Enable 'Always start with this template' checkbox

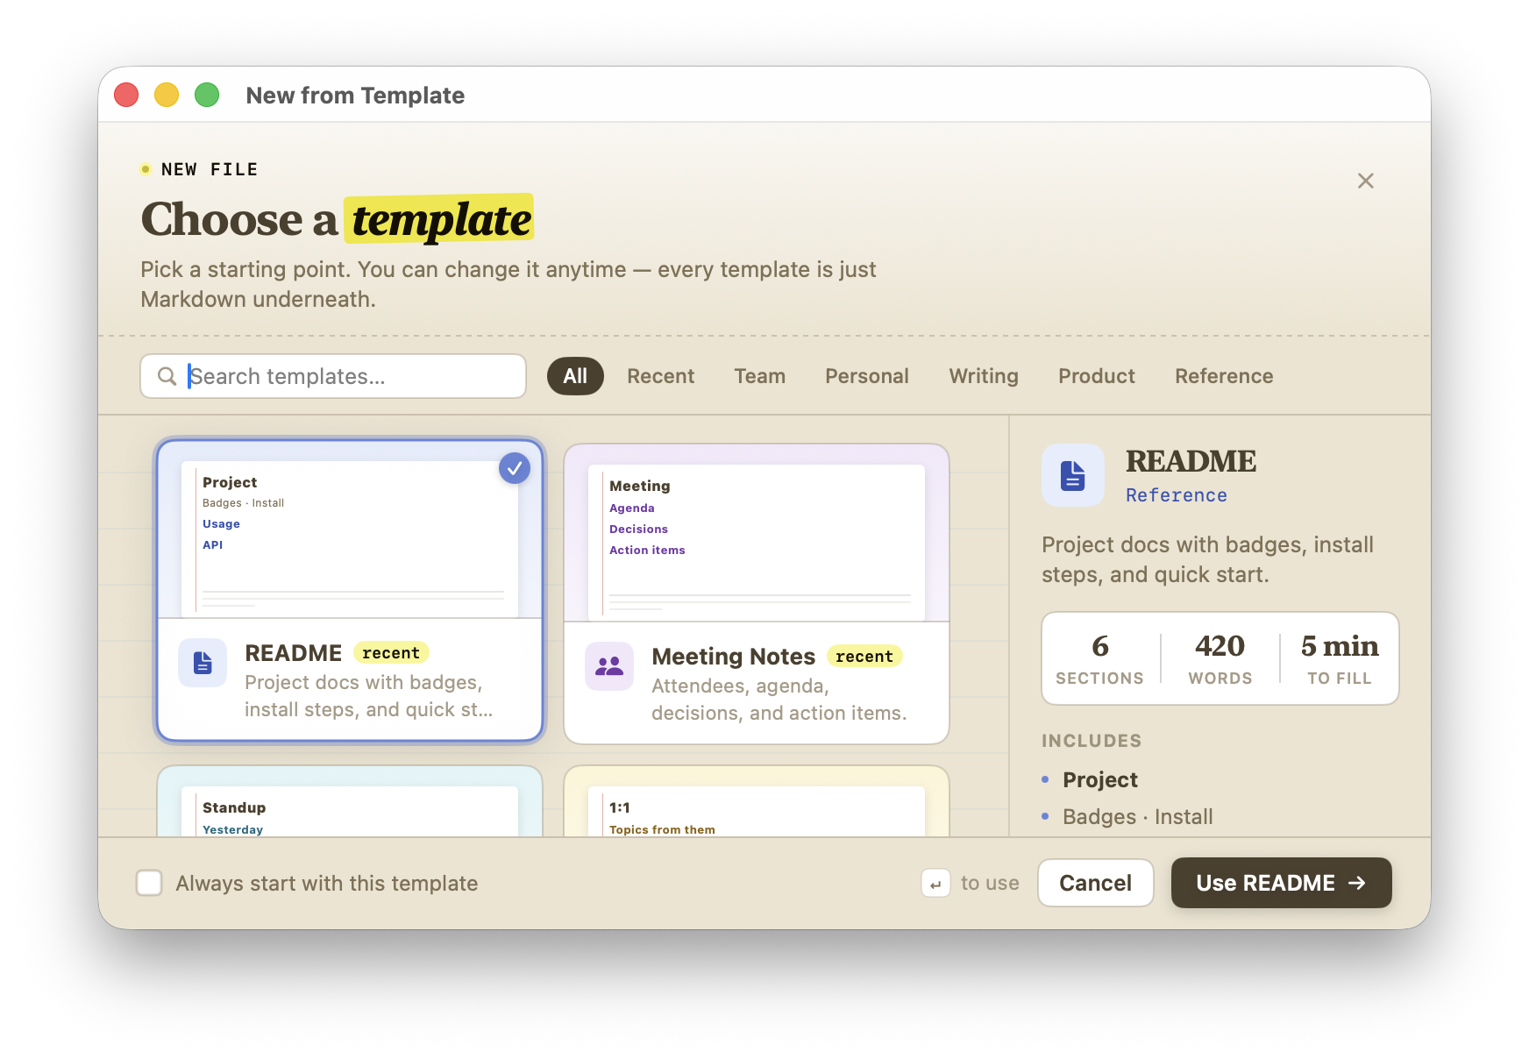click(x=149, y=883)
